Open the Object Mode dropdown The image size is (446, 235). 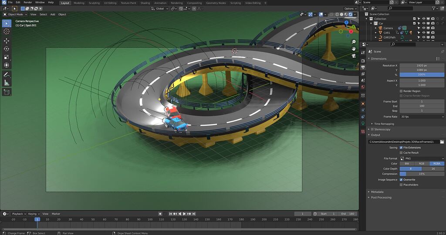(x=15, y=14)
